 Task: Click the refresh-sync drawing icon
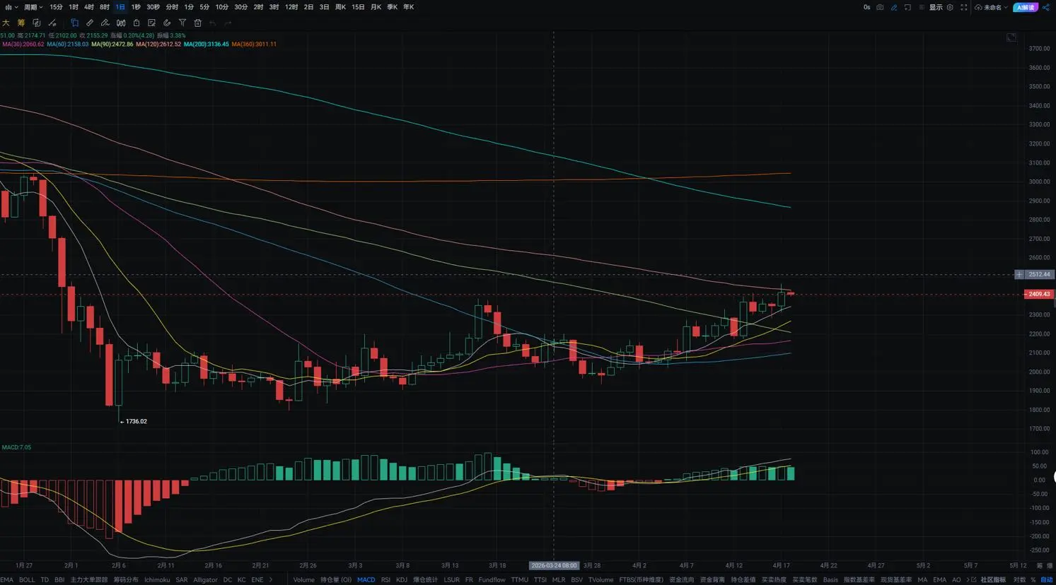37,23
